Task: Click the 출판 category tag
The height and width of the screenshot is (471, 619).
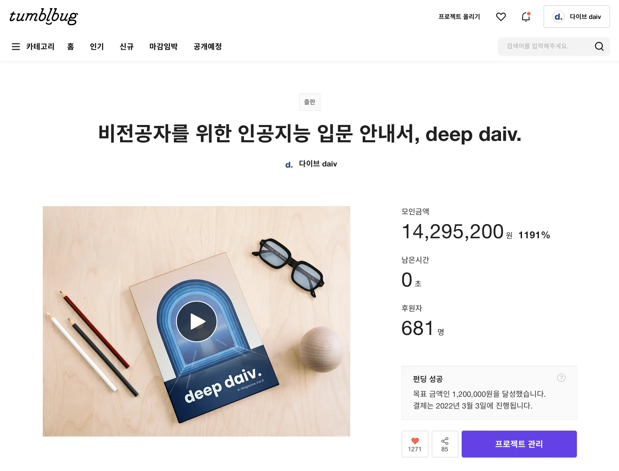Action: click(x=310, y=102)
